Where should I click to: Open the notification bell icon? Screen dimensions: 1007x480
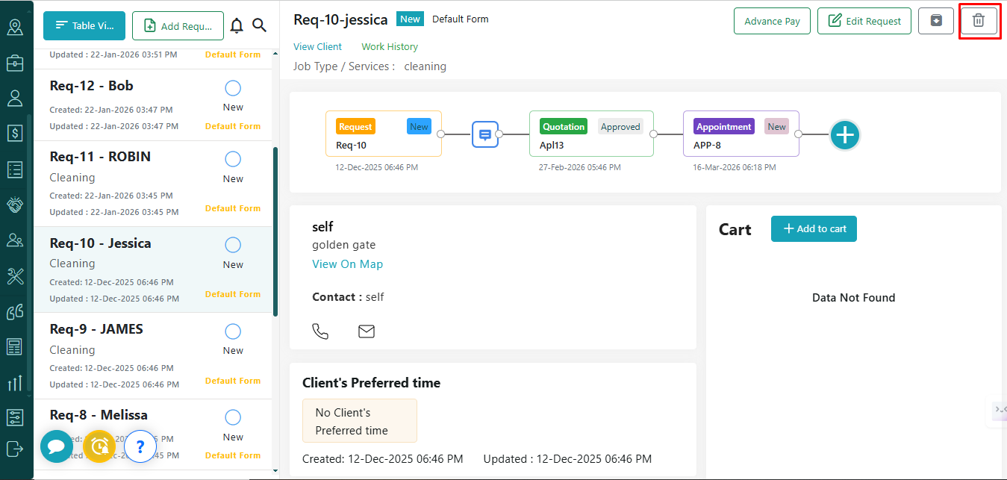237,26
